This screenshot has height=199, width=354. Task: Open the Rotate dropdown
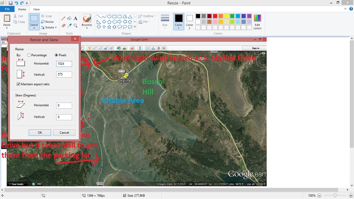click(49, 27)
